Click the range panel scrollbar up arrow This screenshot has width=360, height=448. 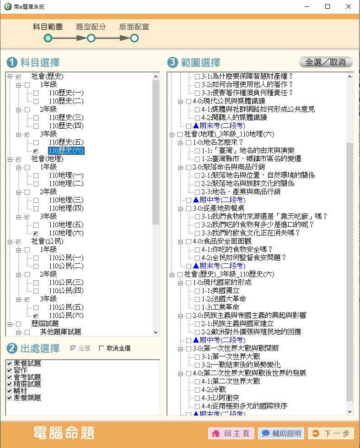[350, 76]
